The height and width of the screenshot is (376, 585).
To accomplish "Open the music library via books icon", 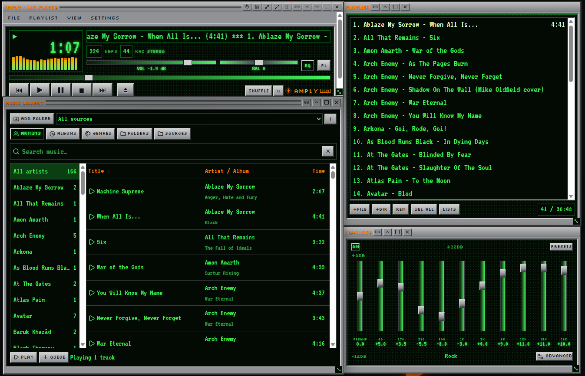I will (257, 7).
